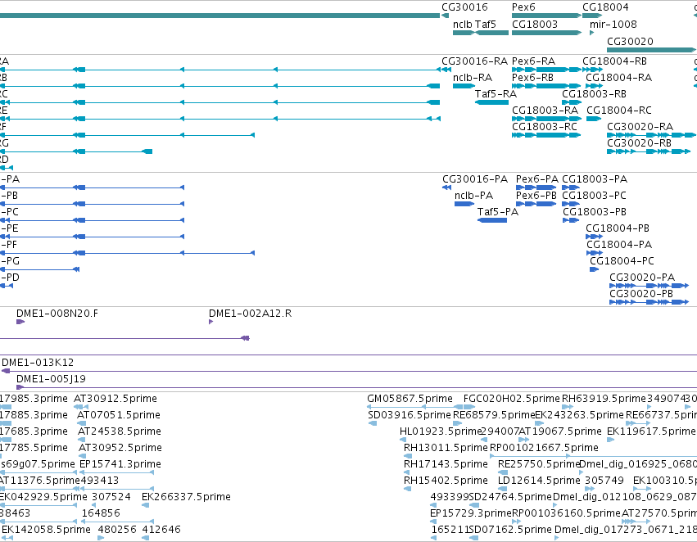
Task: Select the CG18004-PC protein label
Action: click(622, 262)
